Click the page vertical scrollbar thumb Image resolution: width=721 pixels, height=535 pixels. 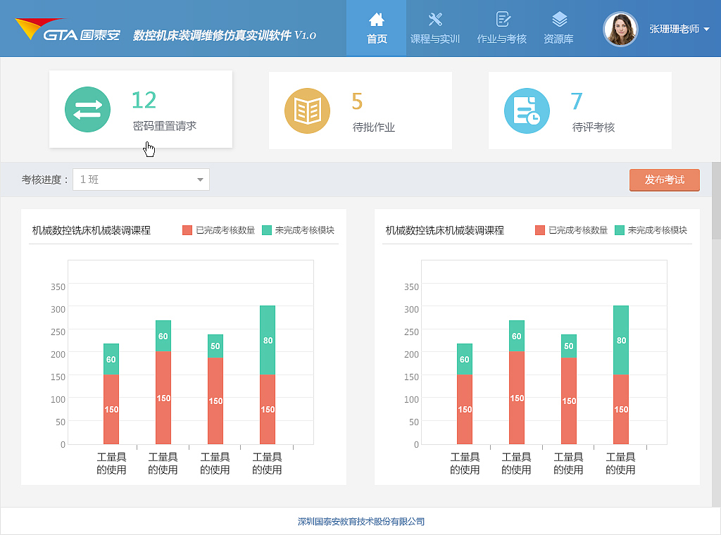[716, 201]
